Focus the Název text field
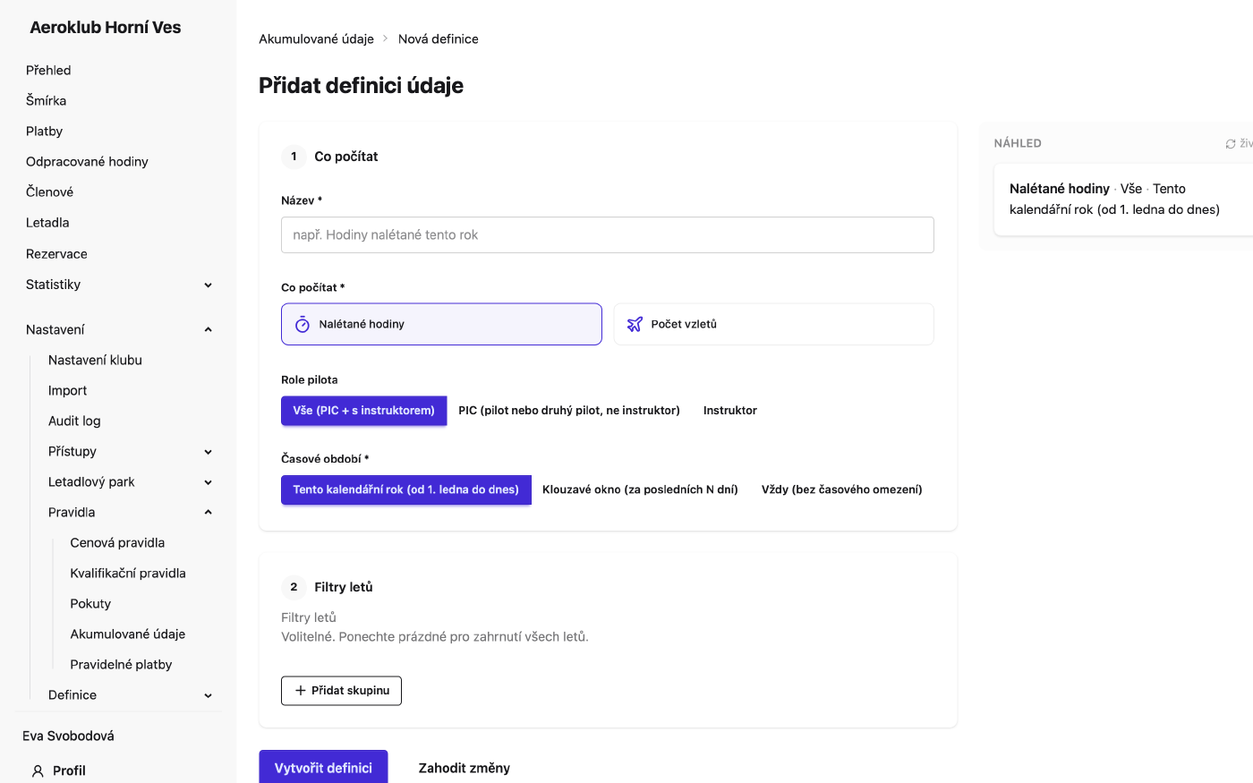The image size is (1253, 783). (x=608, y=235)
